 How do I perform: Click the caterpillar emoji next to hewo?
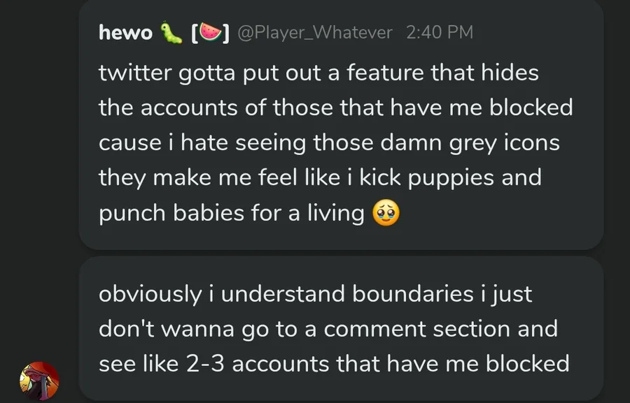(x=171, y=32)
